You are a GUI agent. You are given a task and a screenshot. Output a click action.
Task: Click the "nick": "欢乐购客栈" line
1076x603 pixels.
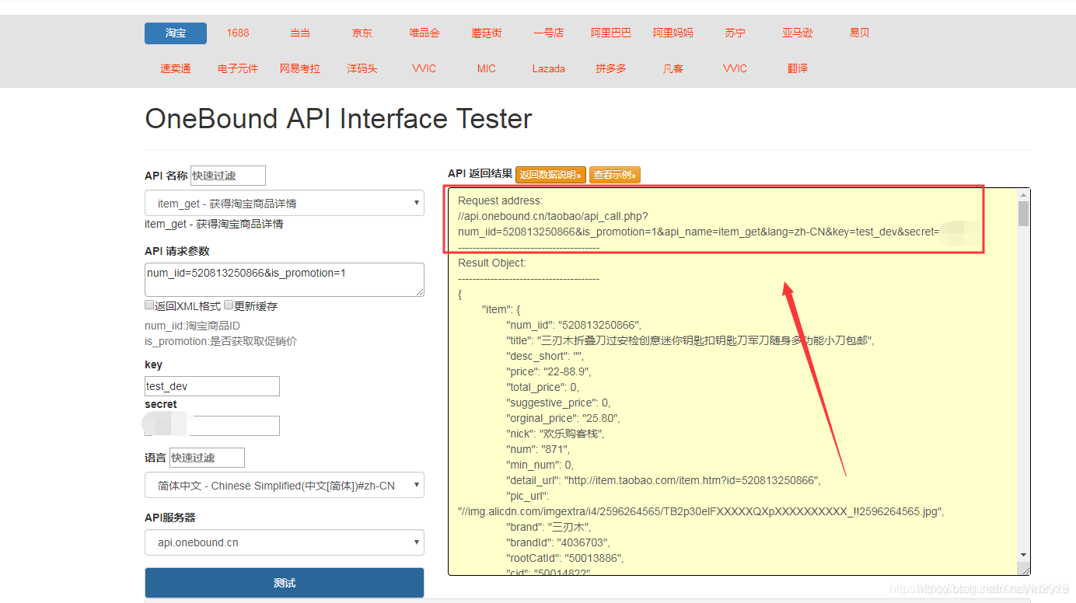[554, 434]
